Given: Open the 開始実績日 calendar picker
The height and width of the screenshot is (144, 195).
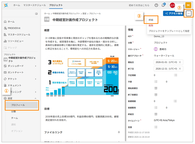Looking at the screenshot, I should click(156, 88).
